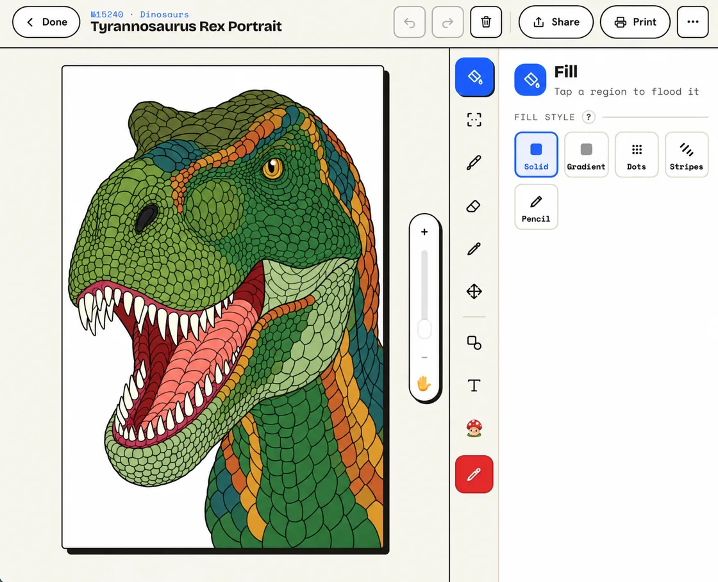
Task: Click the zoom slider handle
Action: click(424, 328)
